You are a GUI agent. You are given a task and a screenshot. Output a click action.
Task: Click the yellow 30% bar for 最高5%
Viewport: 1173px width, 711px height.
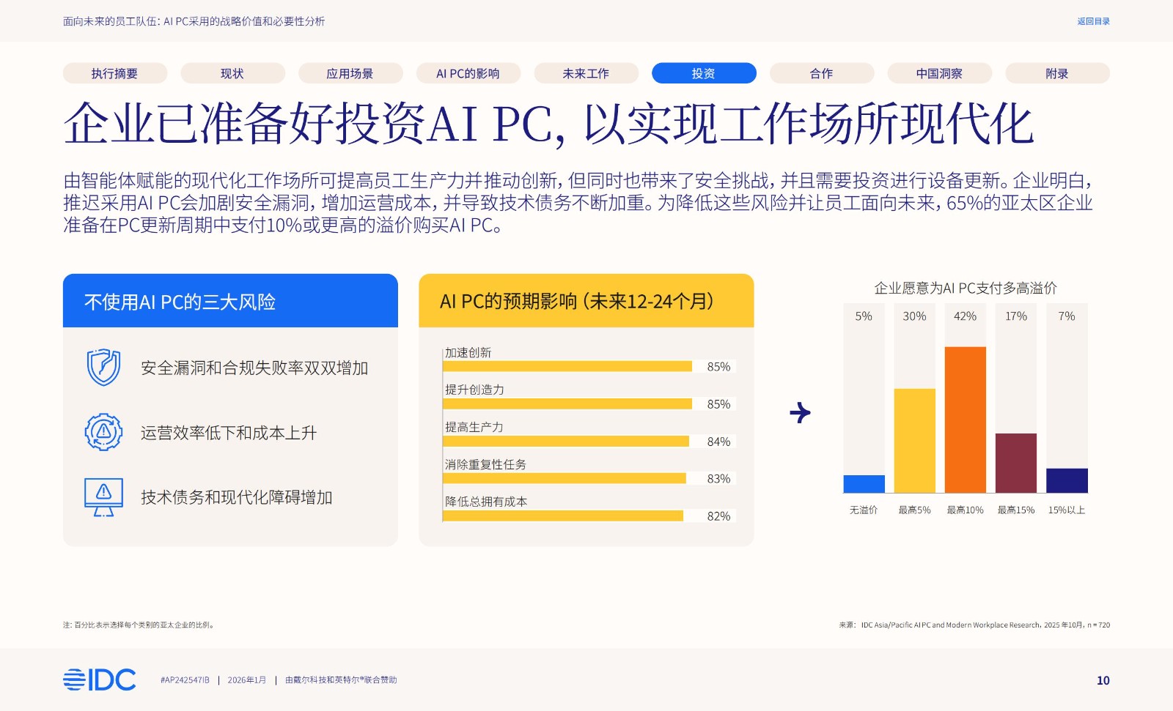pyautogui.click(x=914, y=440)
